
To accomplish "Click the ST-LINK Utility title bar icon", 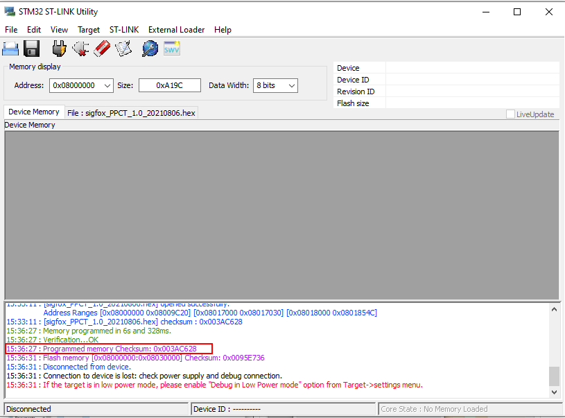I will tap(10, 12).
